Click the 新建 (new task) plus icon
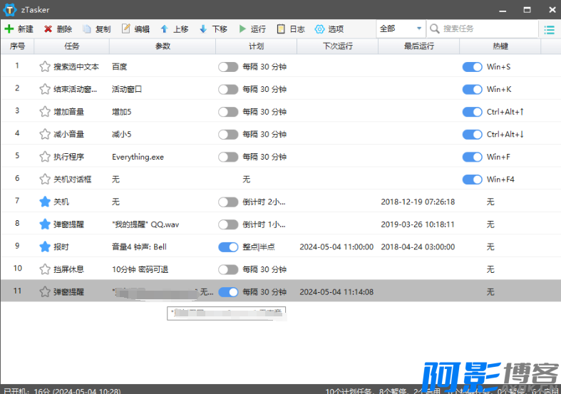The height and width of the screenshot is (394, 561). click(9, 29)
